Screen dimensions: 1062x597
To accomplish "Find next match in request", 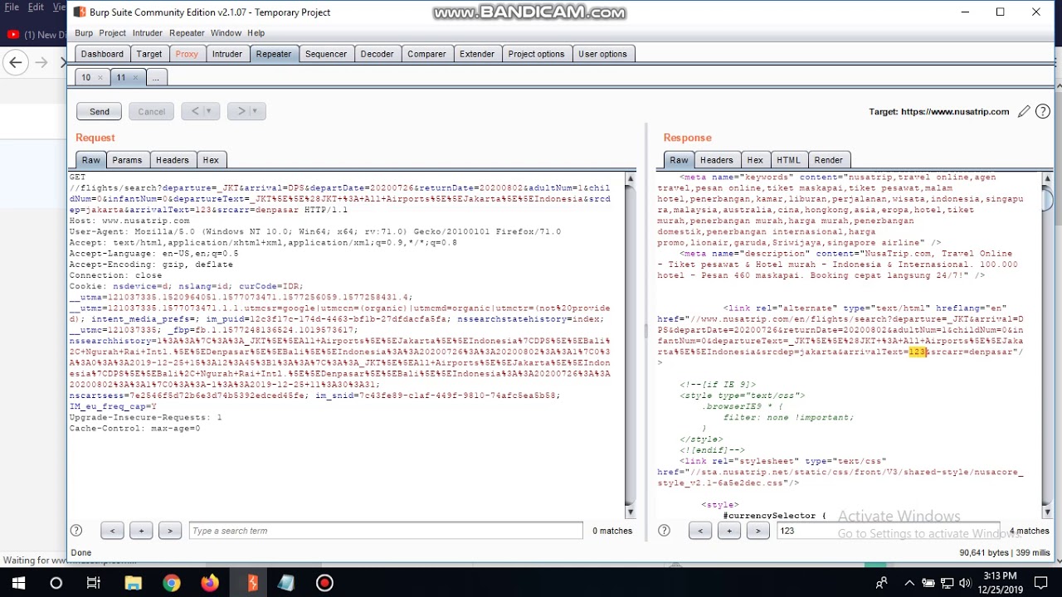I will tap(170, 531).
